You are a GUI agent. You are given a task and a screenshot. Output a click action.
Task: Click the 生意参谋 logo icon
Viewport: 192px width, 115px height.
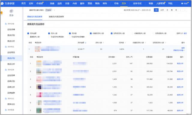coord(2,3)
